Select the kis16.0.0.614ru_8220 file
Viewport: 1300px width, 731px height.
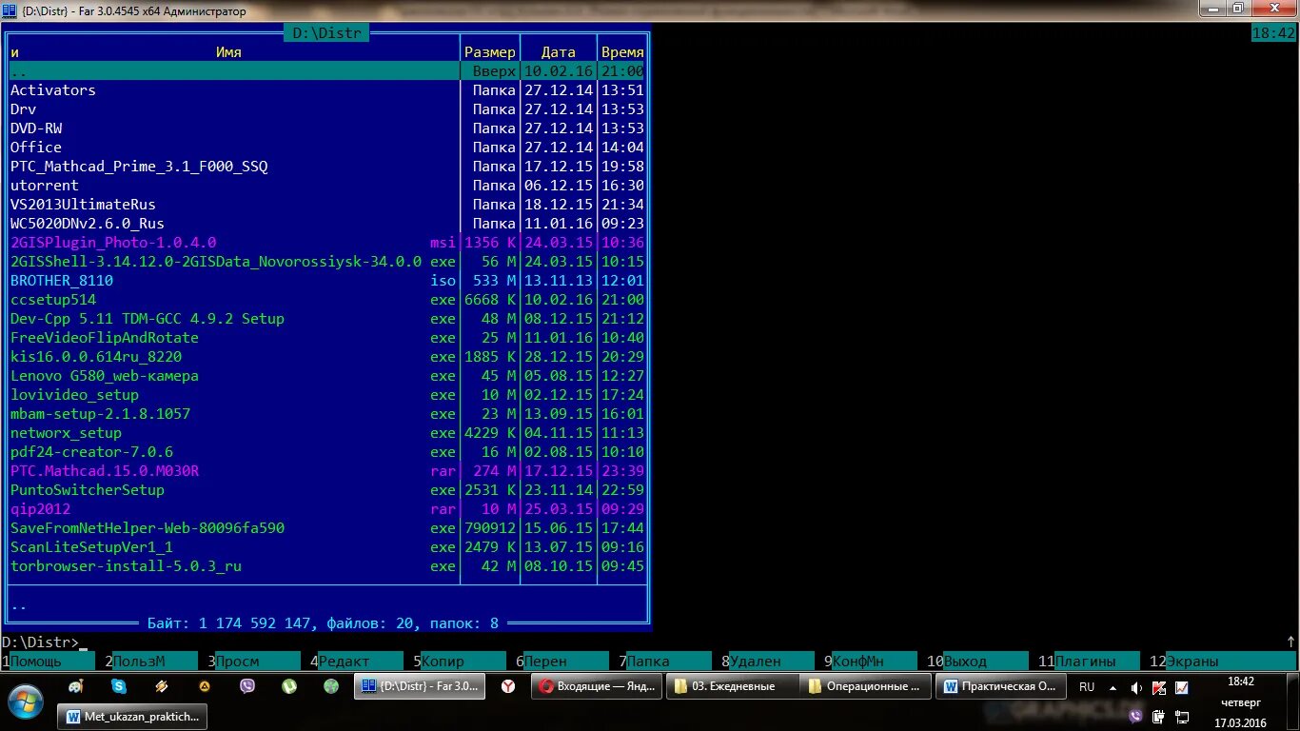click(326, 357)
